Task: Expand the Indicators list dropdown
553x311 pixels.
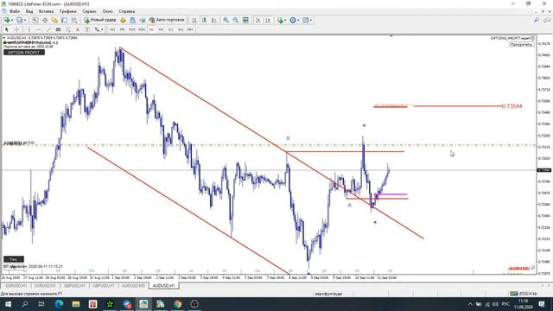Action: coord(285,21)
